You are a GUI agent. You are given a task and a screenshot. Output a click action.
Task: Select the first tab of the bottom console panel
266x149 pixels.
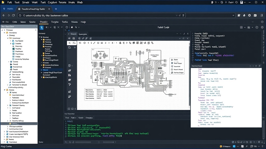[67, 118]
